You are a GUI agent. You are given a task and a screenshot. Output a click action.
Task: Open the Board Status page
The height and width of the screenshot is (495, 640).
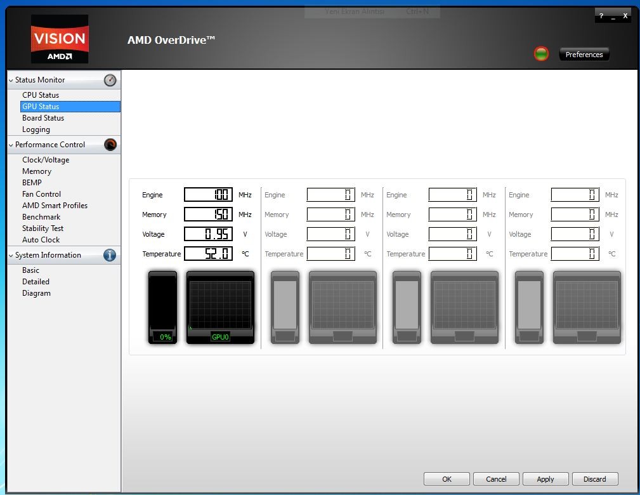43,118
